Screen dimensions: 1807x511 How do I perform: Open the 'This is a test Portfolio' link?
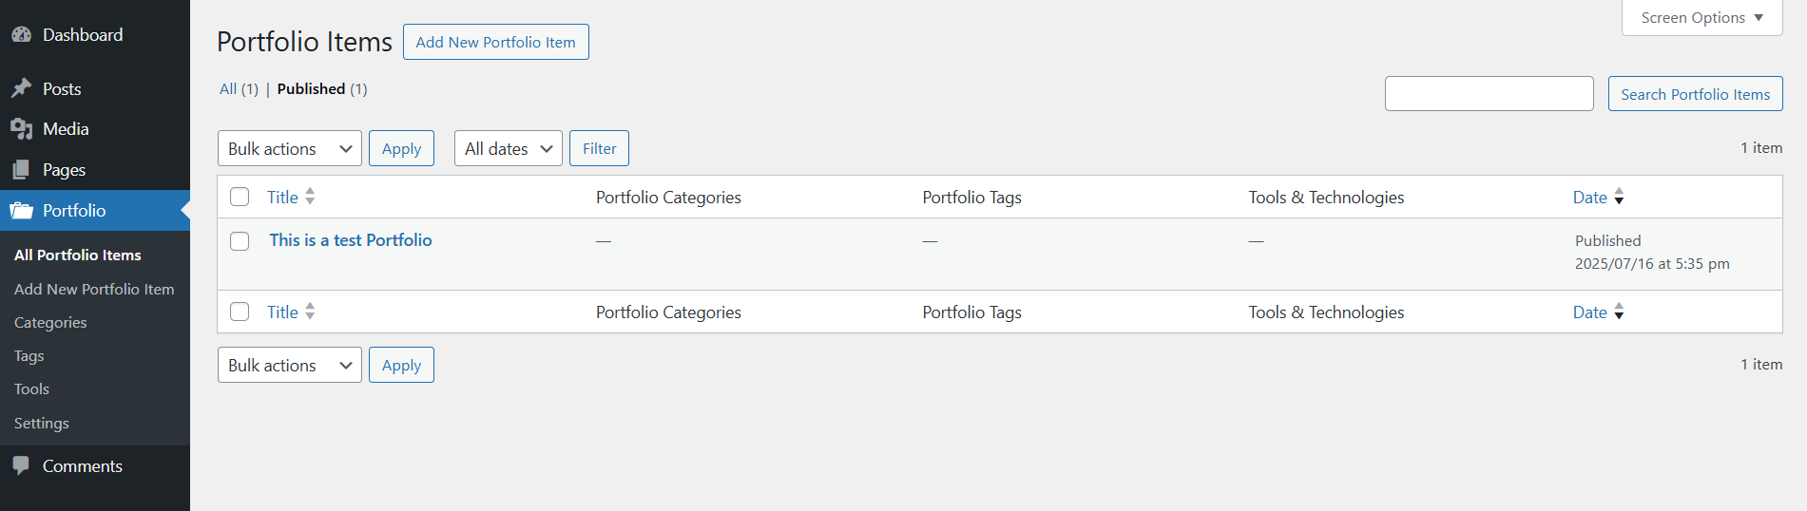tap(350, 240)
